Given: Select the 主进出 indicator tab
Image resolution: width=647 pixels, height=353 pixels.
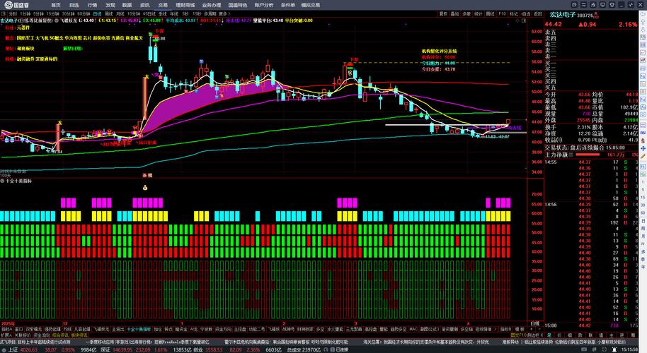Looking at the screenshot, I should pos(118,329).
